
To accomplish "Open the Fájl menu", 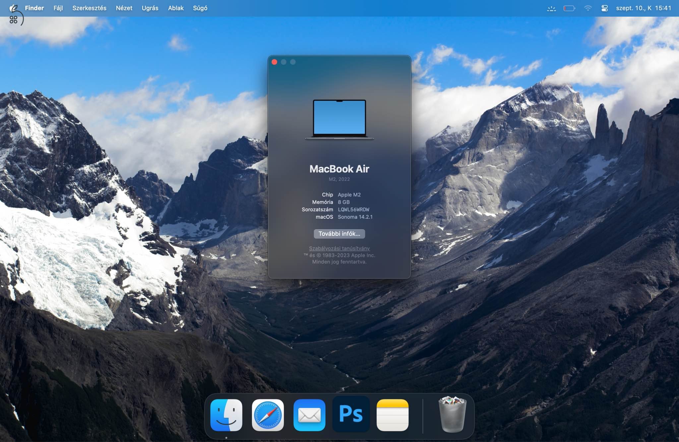I will coord(58,8).
